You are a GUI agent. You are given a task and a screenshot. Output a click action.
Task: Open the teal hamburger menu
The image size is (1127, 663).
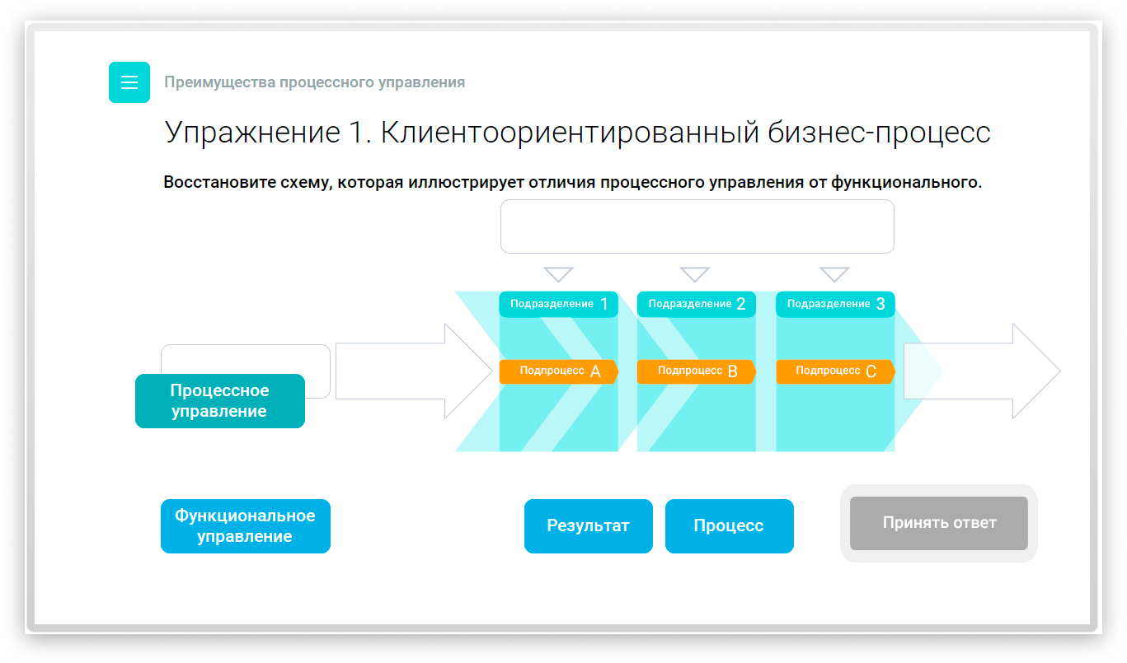pyautogui.click(x=129, y=82)
